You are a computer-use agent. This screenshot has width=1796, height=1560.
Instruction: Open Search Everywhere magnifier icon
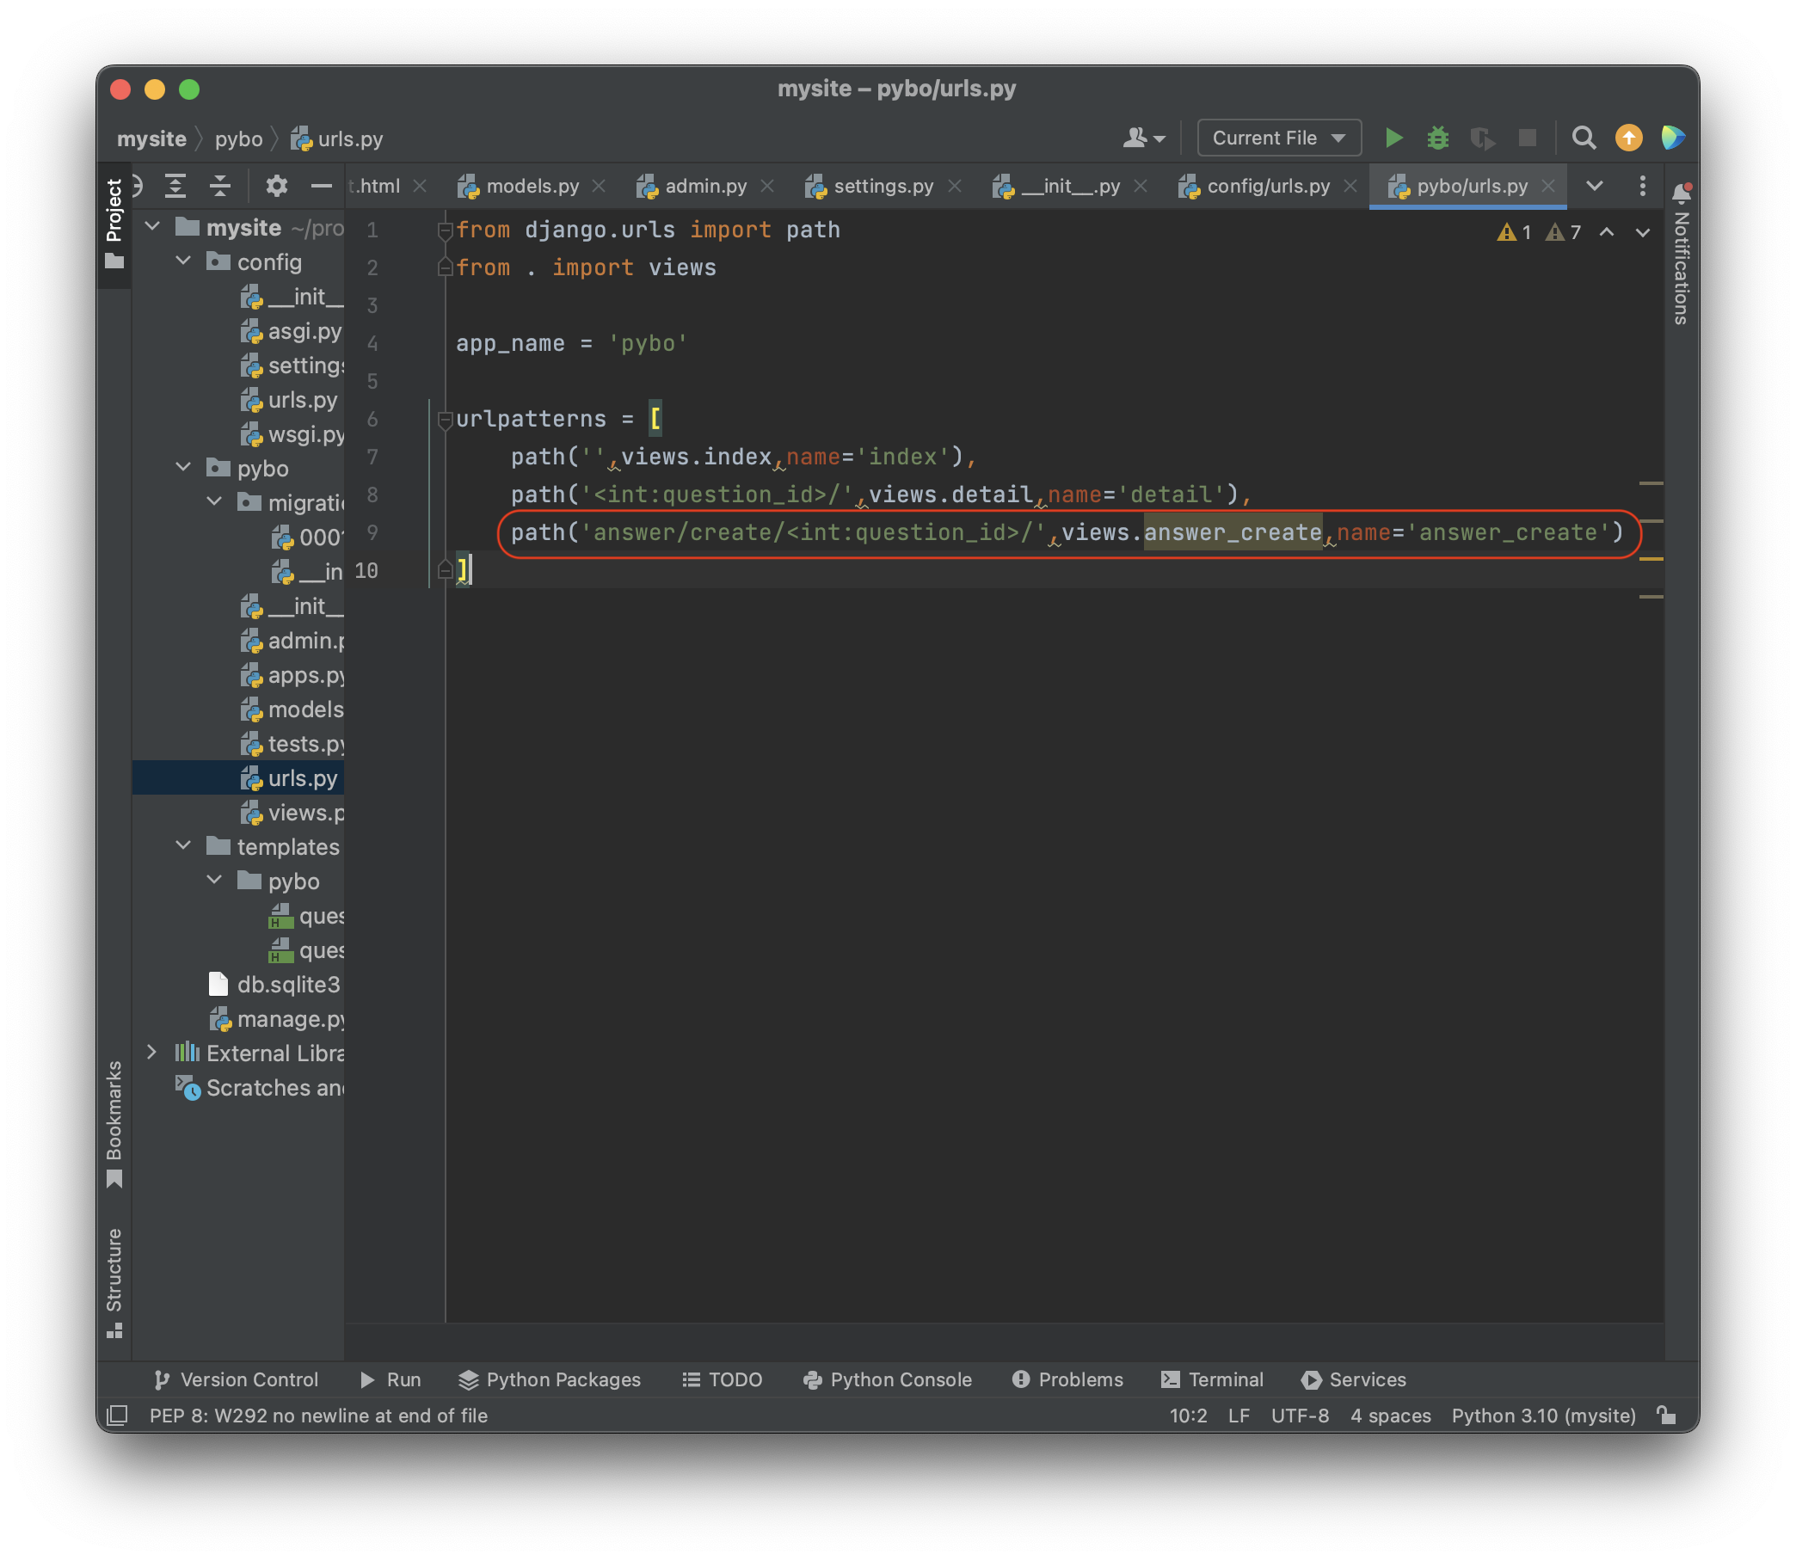(1584, 138)
